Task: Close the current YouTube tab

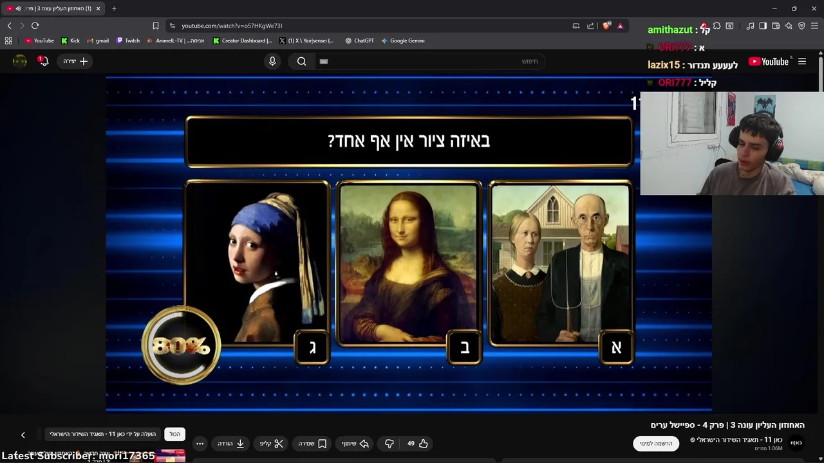Action: point(98,8)
